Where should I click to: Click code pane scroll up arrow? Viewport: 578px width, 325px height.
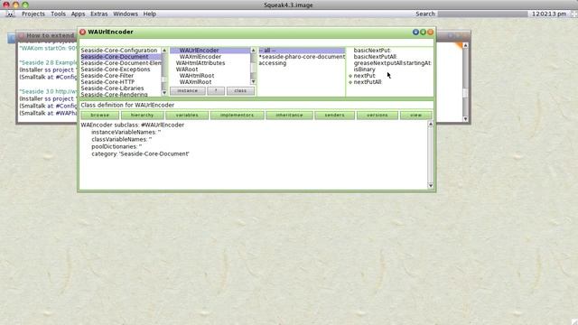coord(430,125)
